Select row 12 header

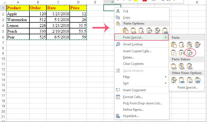(x=3, y=69)
